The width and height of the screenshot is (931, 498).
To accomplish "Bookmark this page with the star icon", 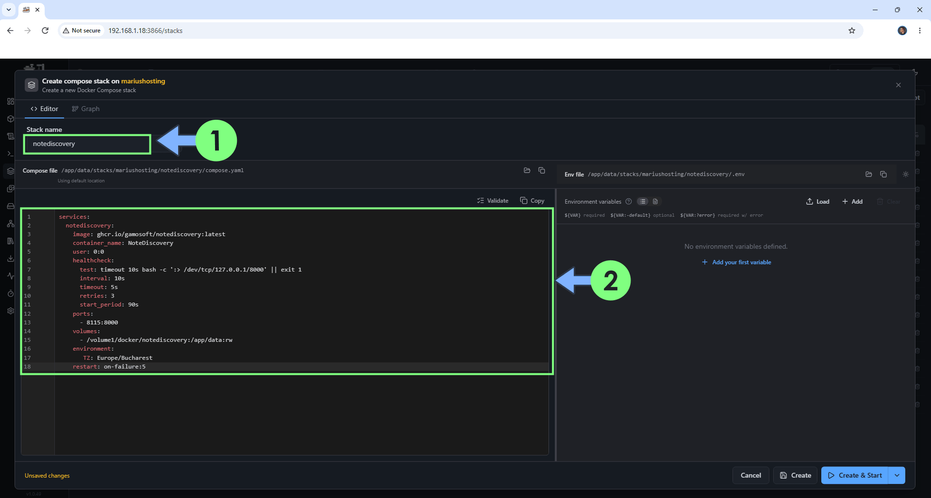I will point(852,31).
